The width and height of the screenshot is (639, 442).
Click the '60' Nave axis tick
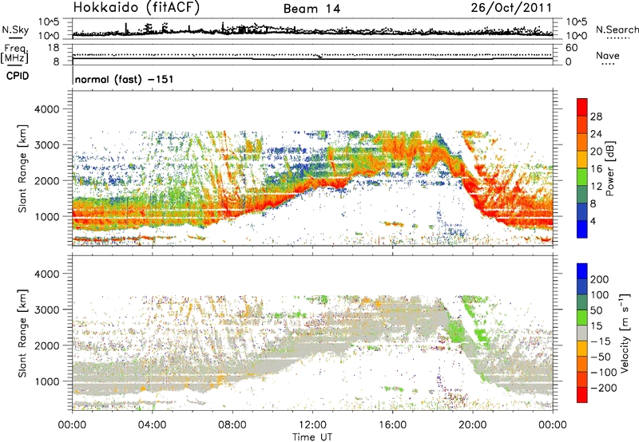[x=572, y=48]
